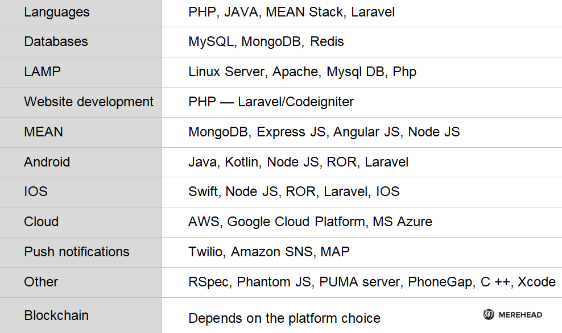Click the MEREHEAD brand name text
The height and width of the screenshot is (333, 562).
520,315
